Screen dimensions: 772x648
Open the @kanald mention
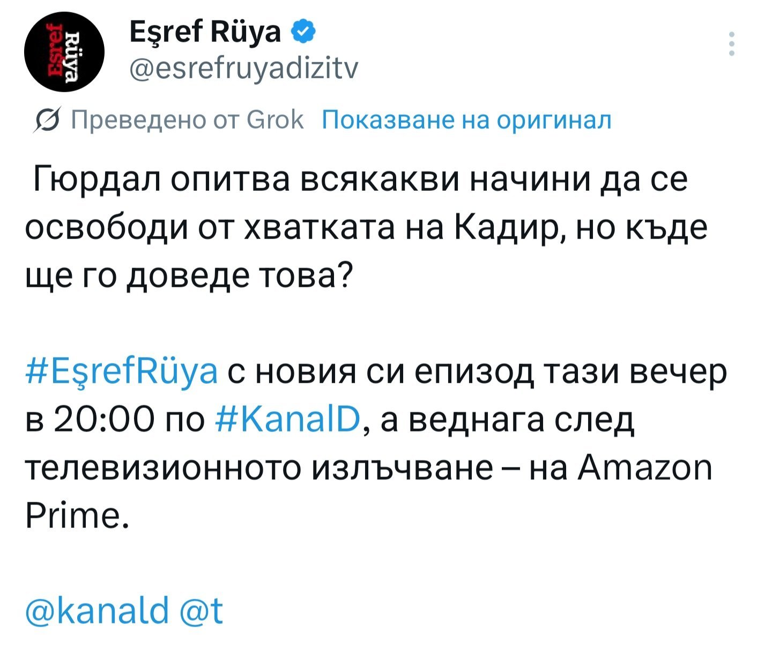pyautogui.click(x=97, y=611)
